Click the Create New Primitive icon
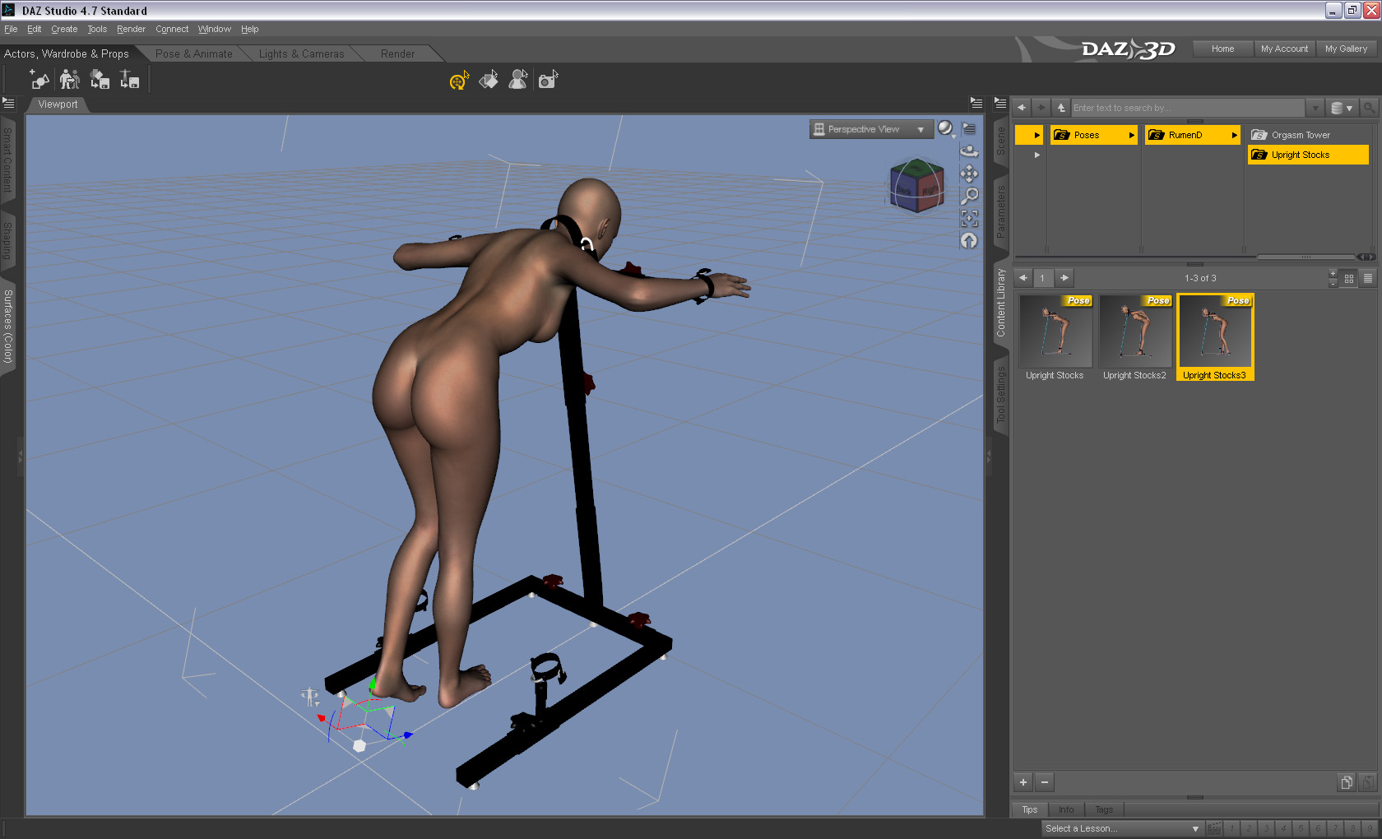Screen dimensions: 1382x839 tap(39, 79)
